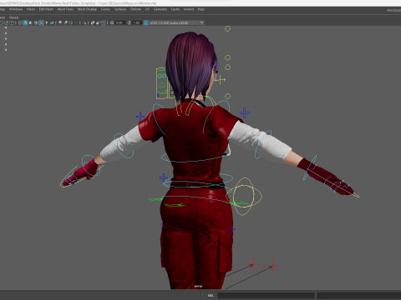Click the gamma value field 1.00

point(136,22)
